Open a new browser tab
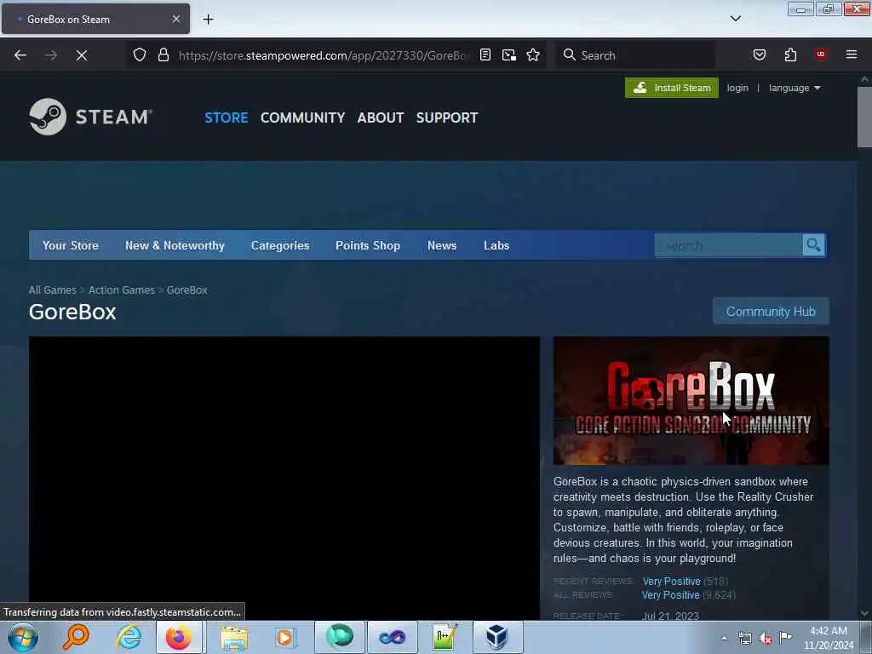Screen dimensions: 872x654 [208, 20]
